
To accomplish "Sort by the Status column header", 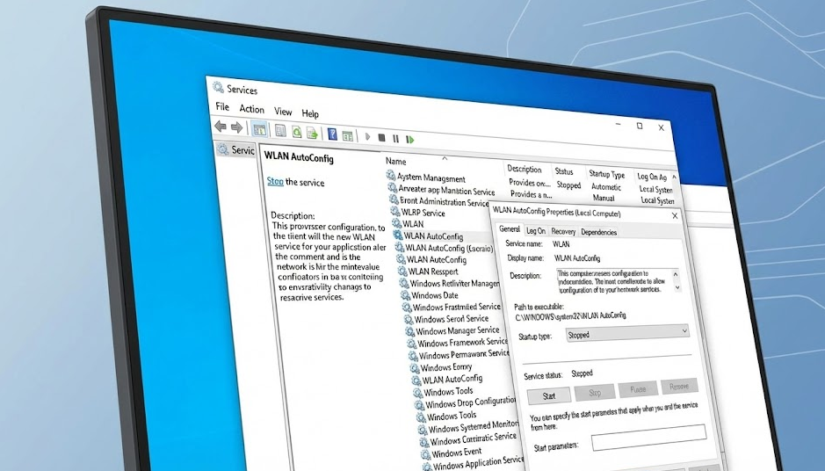I will click(x=563, y=171).
